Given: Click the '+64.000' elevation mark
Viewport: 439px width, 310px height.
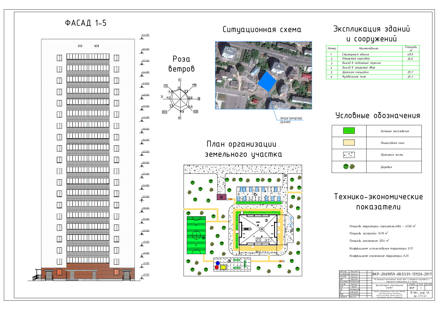Looking at the screenshot, I should 145,35.
